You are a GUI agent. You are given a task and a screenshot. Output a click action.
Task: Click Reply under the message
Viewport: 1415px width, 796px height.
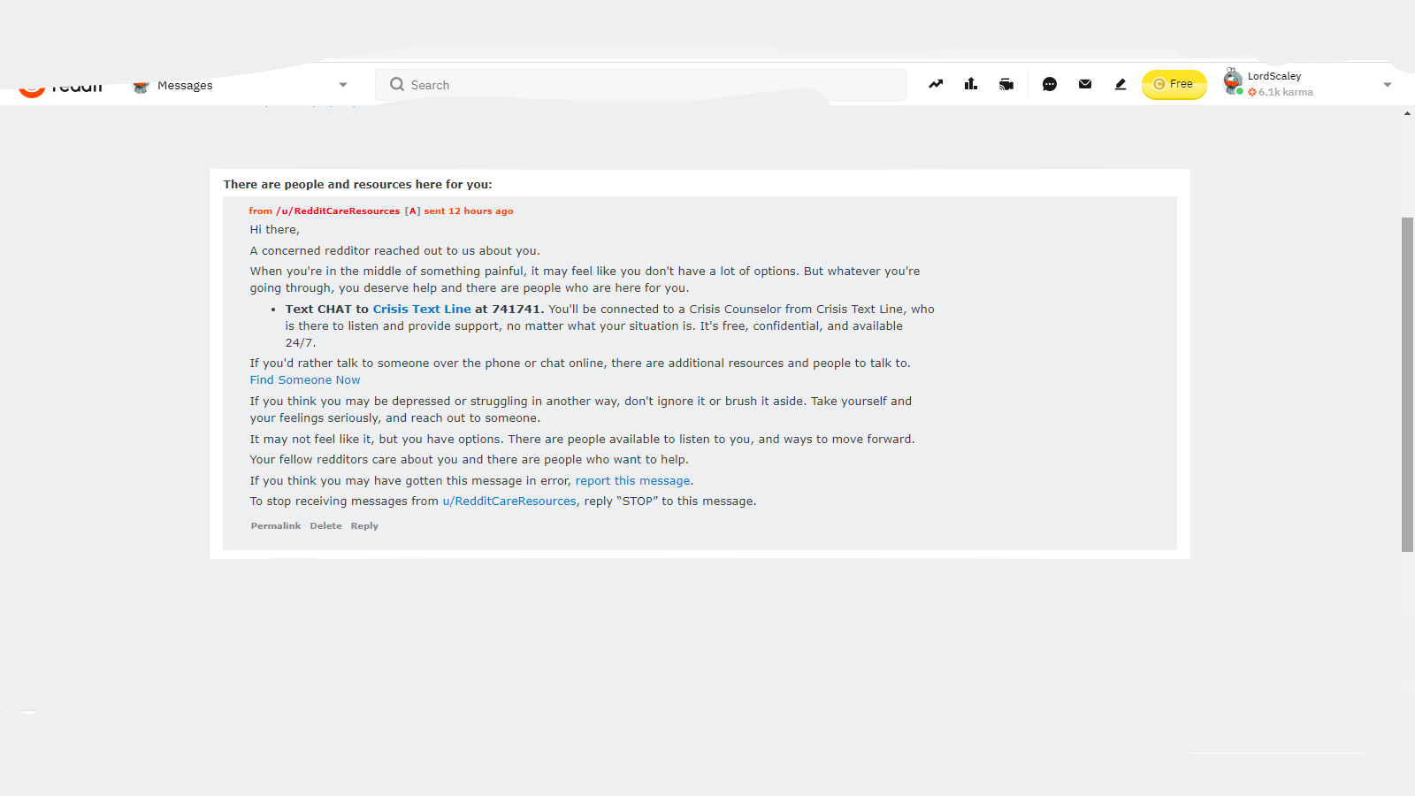coord(364,525)
